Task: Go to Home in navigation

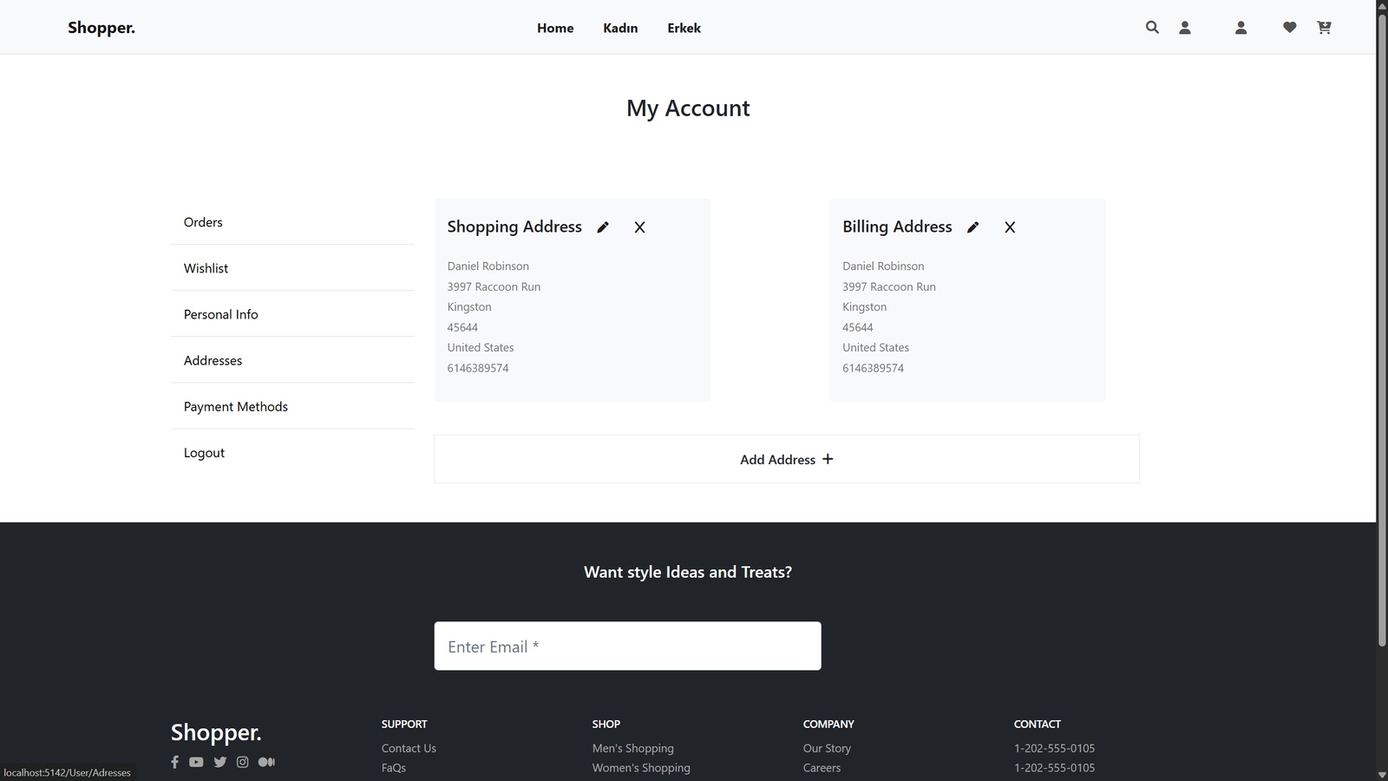Action: click(x=555, y=28)
